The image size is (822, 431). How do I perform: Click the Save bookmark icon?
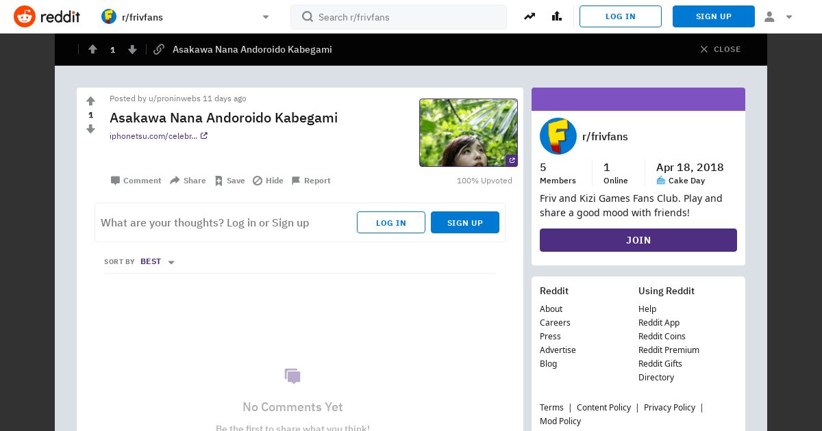(x=219, y=181)
